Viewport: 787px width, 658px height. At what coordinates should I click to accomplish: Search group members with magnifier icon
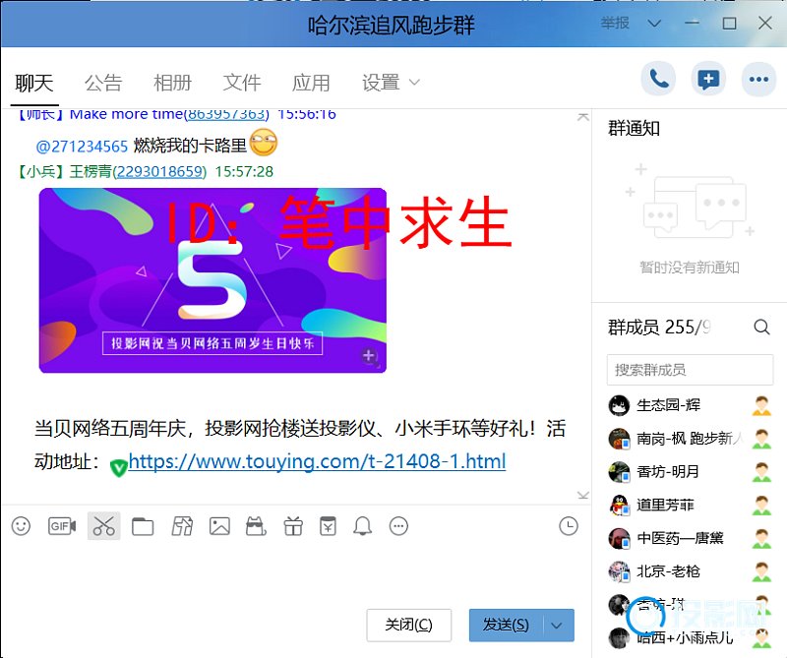pos(761,328)
